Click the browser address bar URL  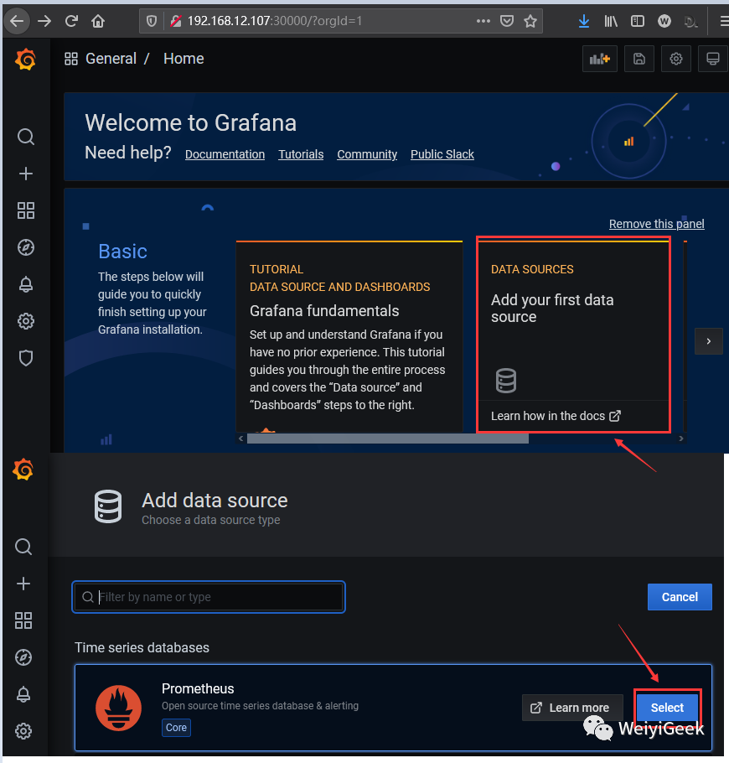(275, 21)
